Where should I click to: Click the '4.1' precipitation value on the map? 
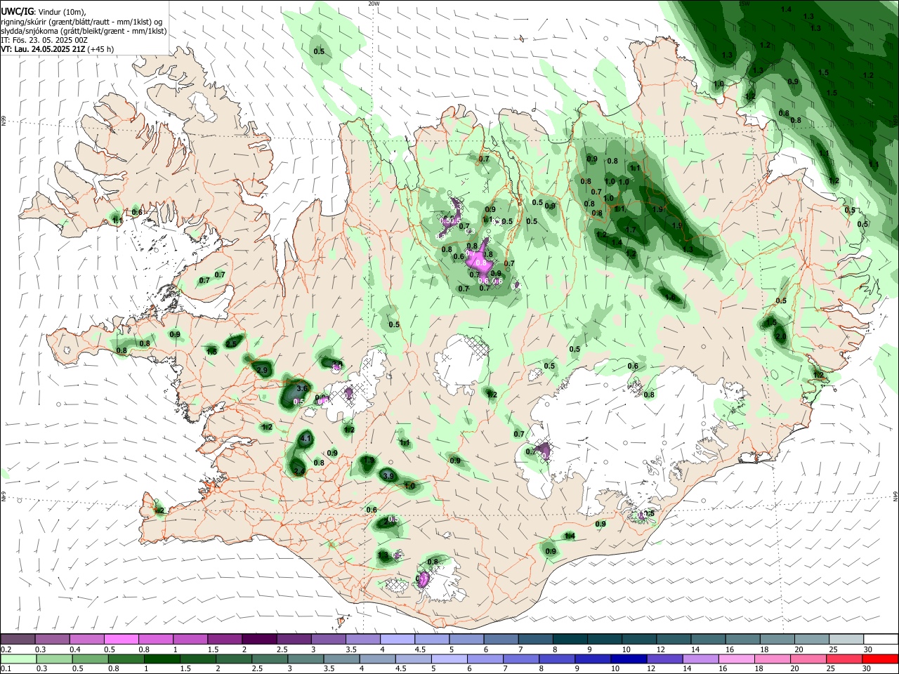pos(306,438)
